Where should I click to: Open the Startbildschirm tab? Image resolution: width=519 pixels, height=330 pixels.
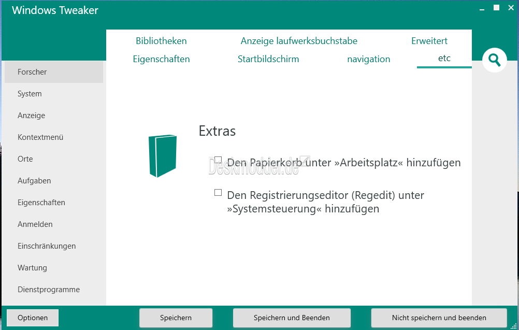268,59
